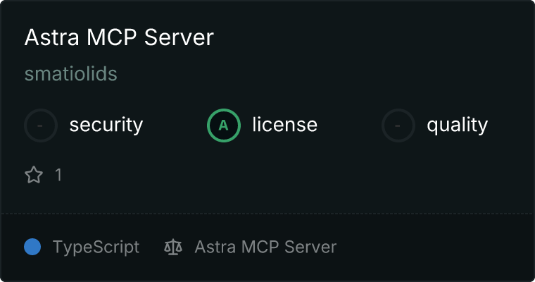Click the empty footer area right of license text
Viewport: 535px width, 282px height.
tap(436, 247)
